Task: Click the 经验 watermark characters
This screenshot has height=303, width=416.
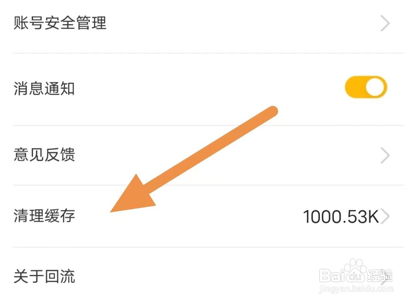Action: 380,275
